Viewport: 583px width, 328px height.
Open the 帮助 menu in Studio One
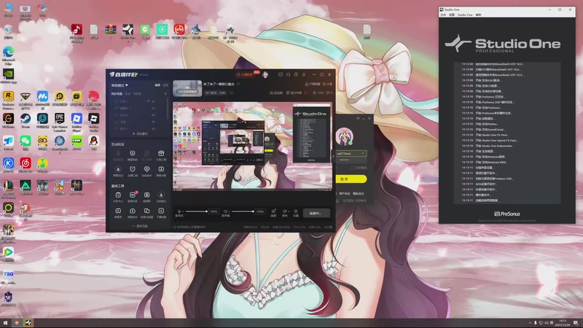pyautogui.click(x=479, y=15)
